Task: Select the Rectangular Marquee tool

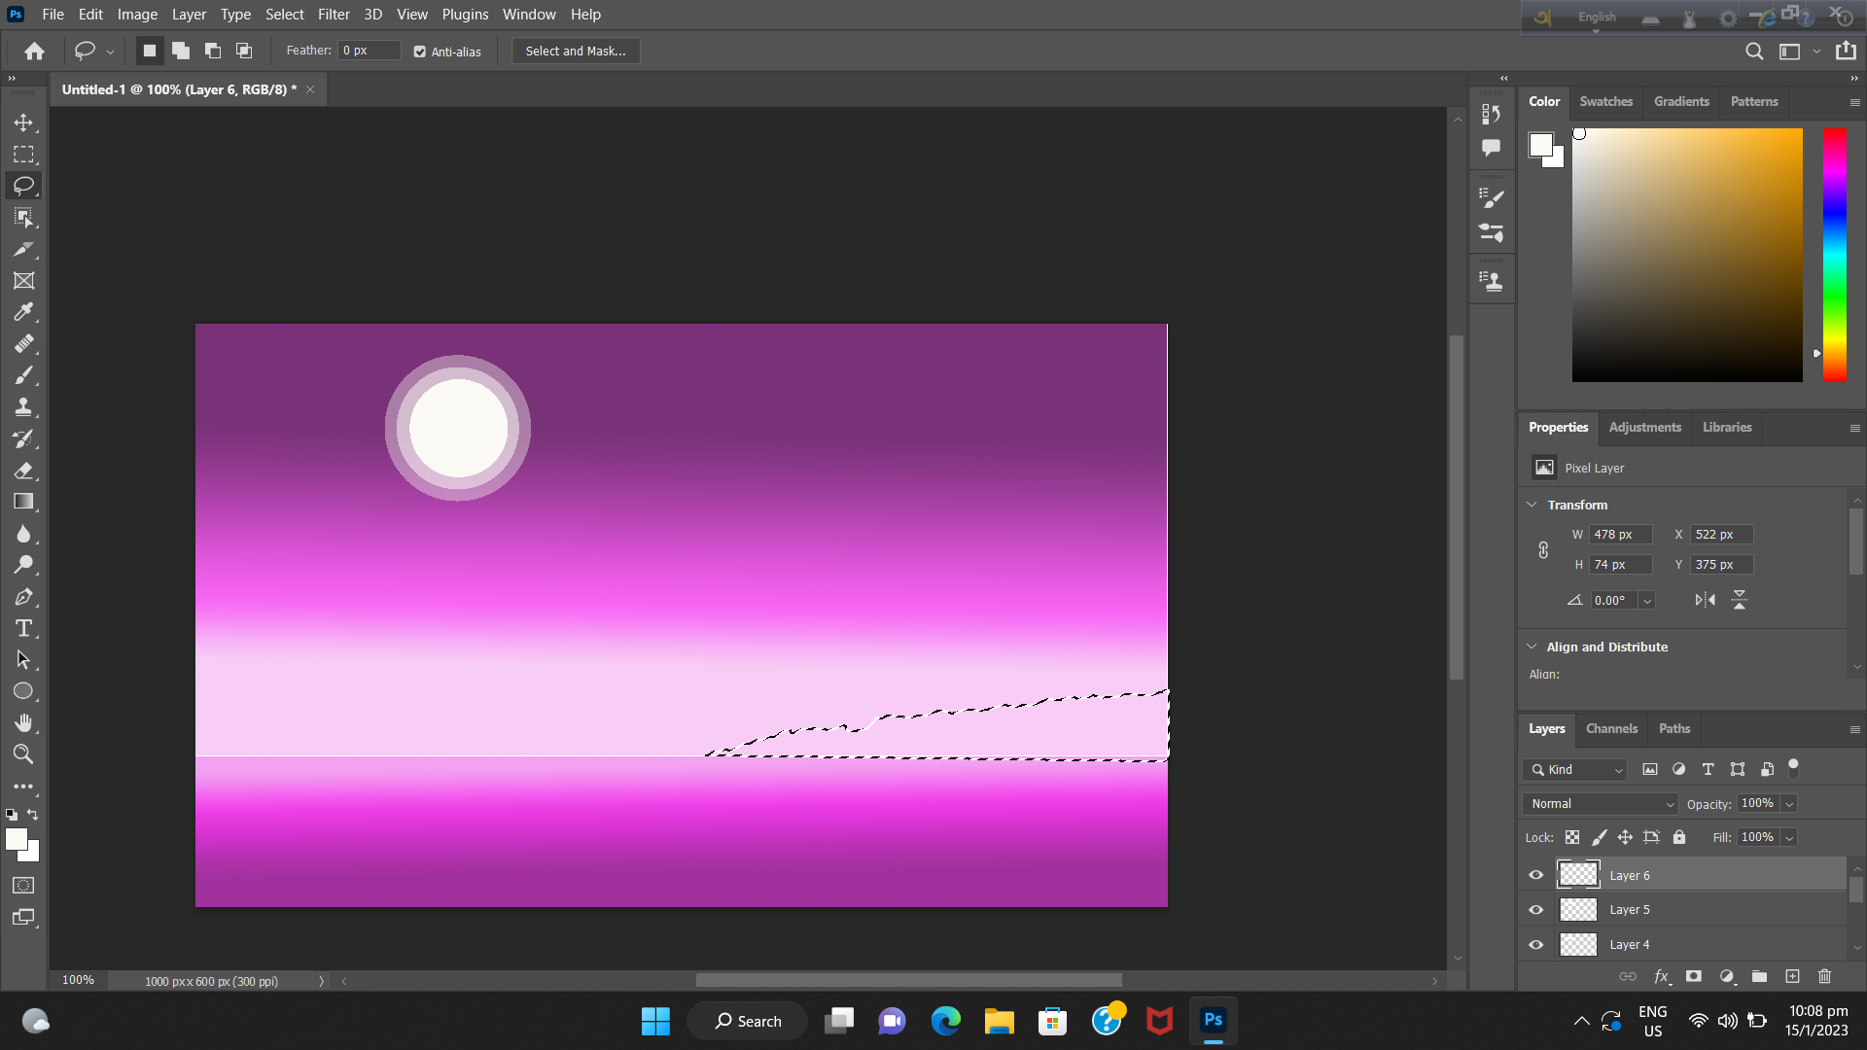Action: point(24,155)
